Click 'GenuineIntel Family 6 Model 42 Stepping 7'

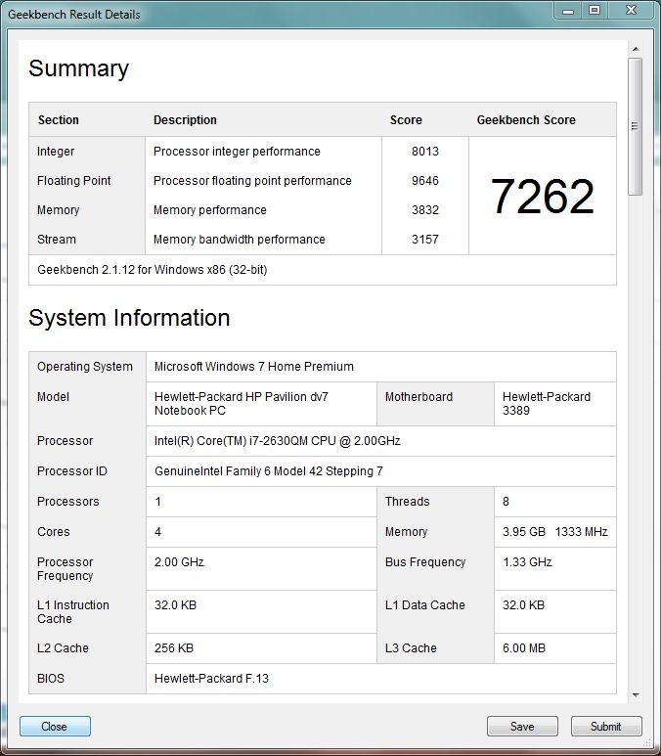[x=269, y=471]
